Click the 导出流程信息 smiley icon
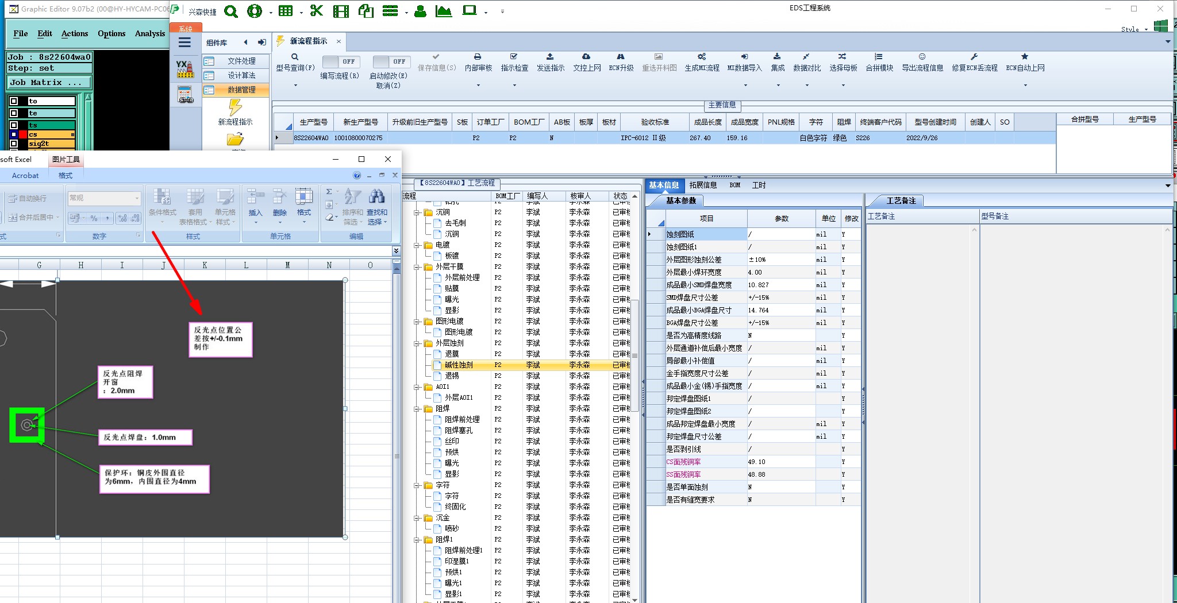The height and width of the screenshot is (603, 1177). tap(922, 57)
